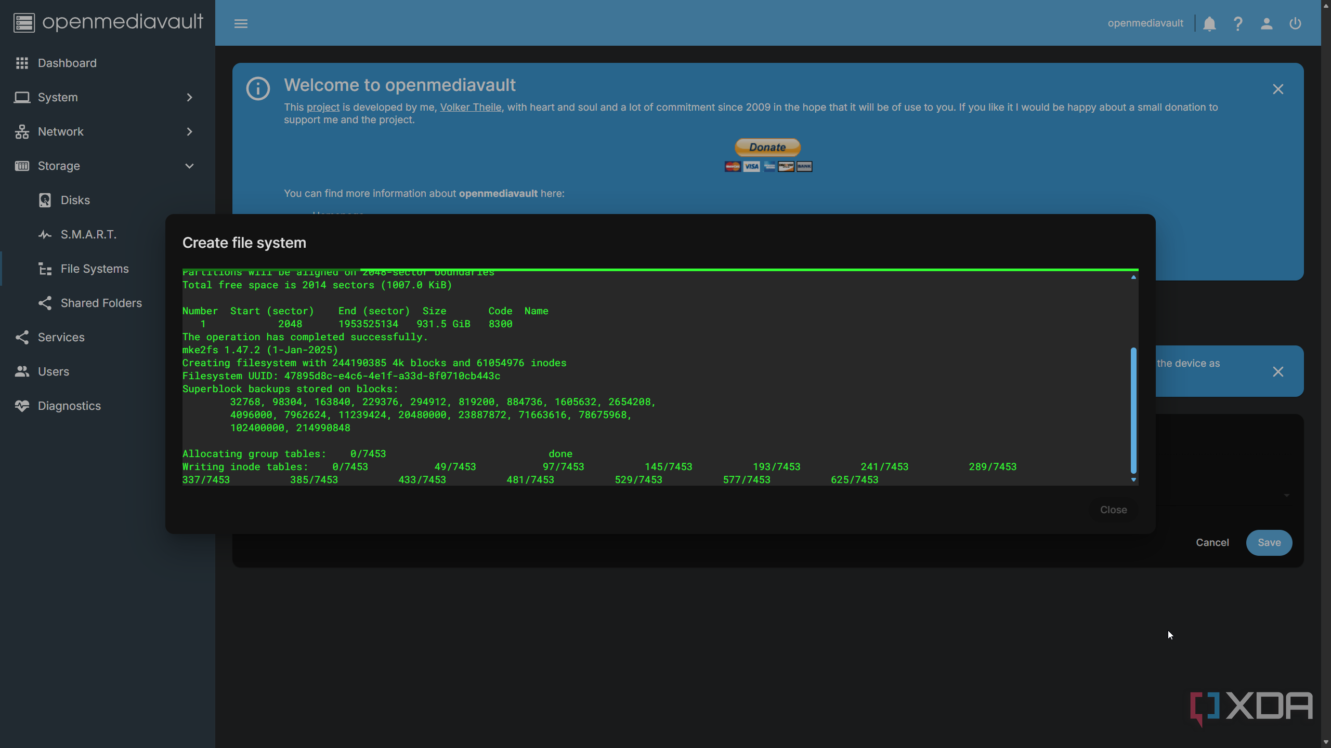Click the Network topology icon

[22, 131]
